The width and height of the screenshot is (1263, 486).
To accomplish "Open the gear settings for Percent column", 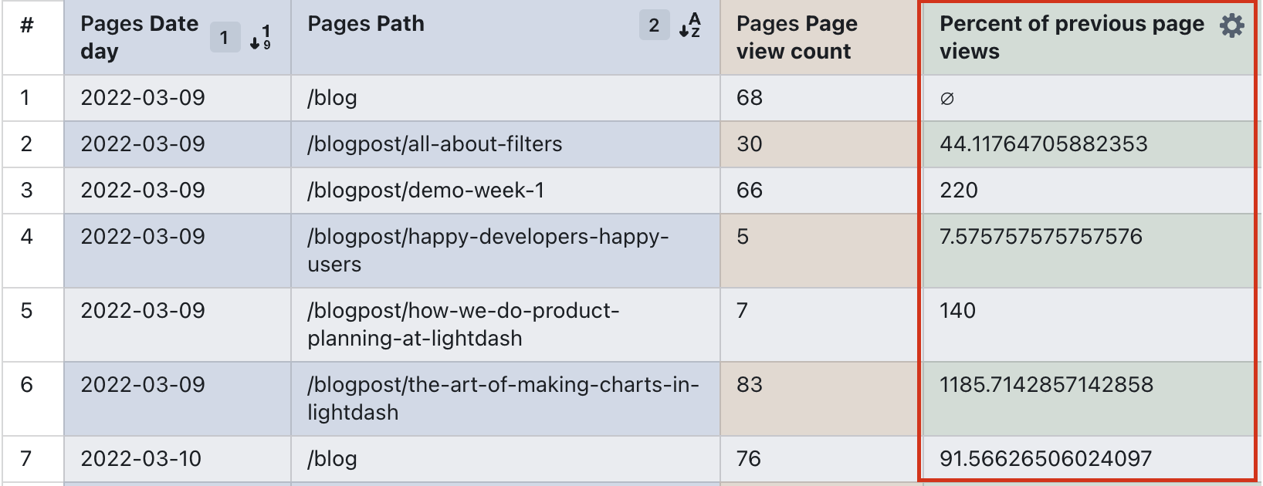I will 1231,25.
